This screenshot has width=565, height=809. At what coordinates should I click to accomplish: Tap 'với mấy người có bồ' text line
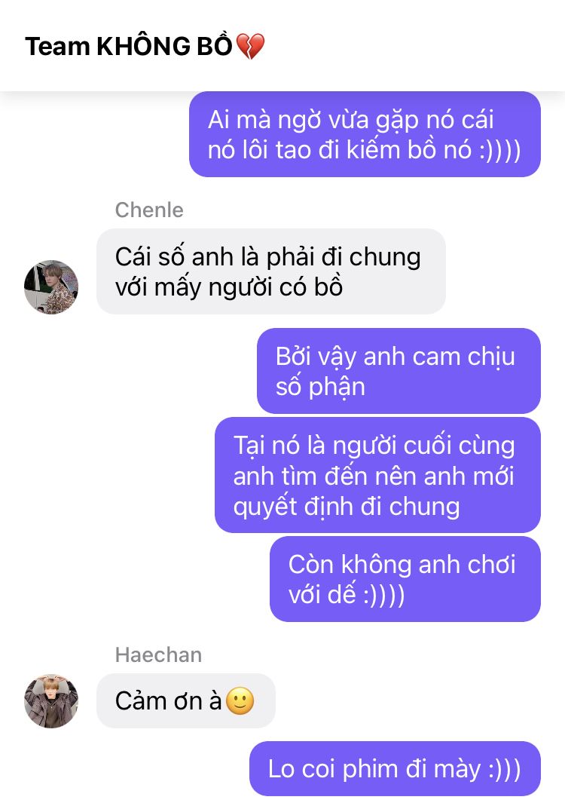229,287
